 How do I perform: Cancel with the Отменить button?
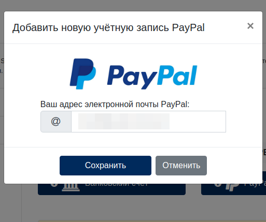tap(181, 166)
